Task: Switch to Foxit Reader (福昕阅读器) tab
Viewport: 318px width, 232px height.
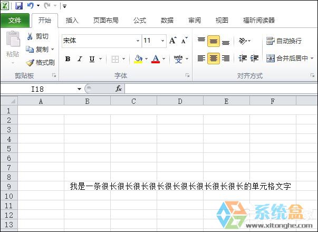Action: click(x=259, y=20)
